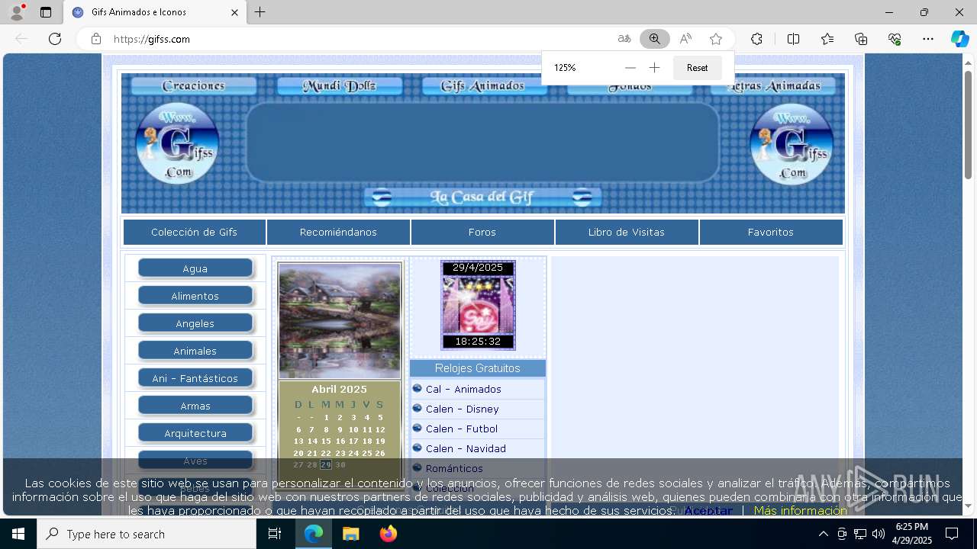Toggle split screen view

point(793,39)
